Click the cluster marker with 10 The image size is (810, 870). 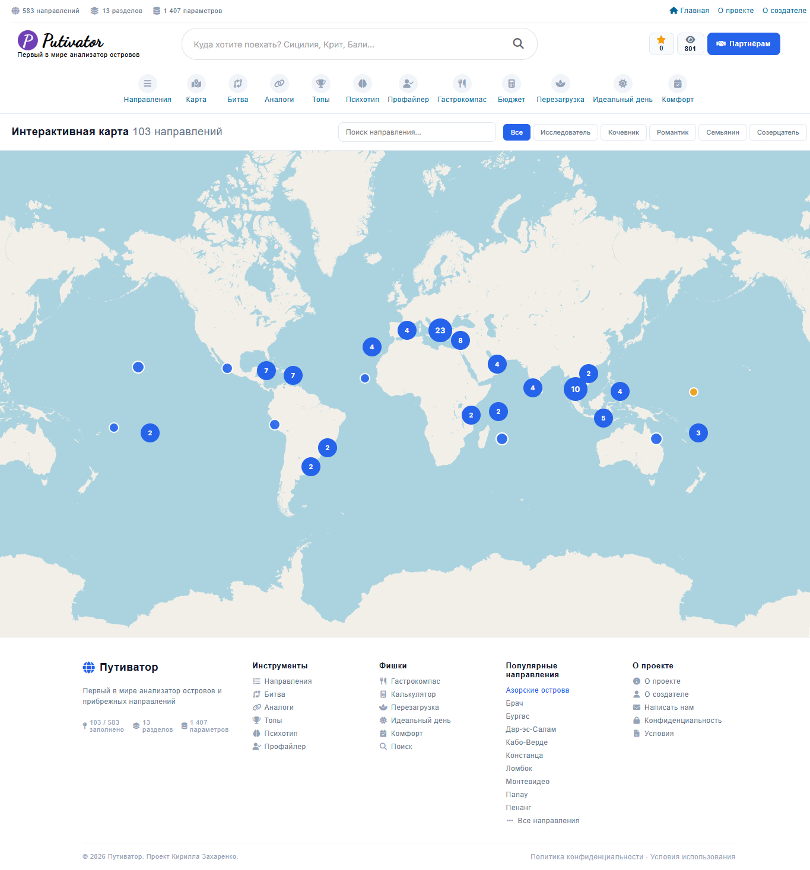point(576,389)
